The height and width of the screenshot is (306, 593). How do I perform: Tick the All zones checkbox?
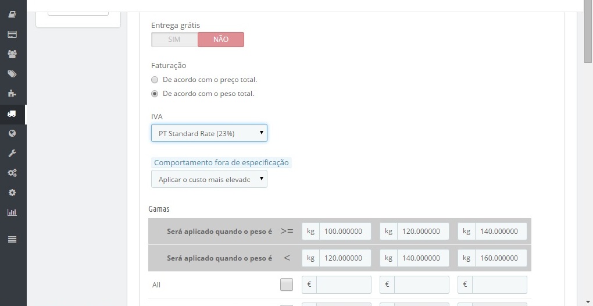287,284
